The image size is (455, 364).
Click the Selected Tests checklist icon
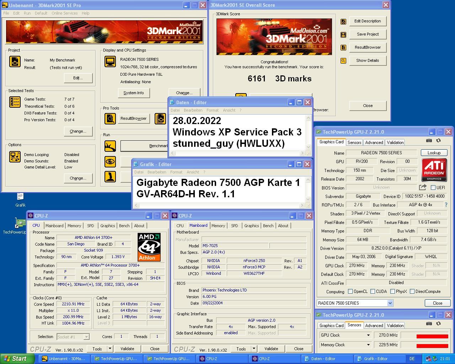coord(15,102)
